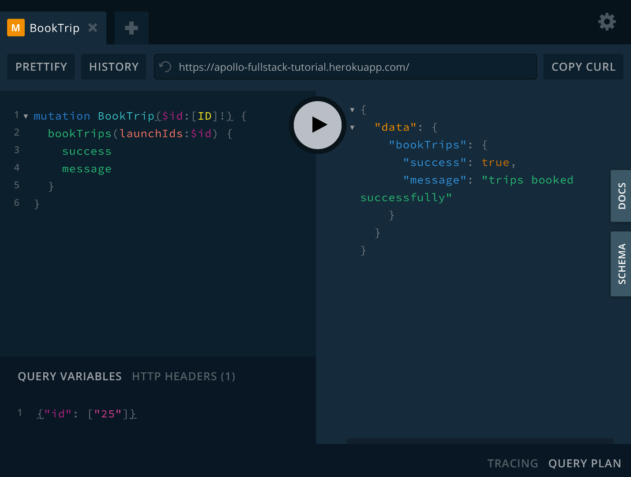Click the "message" key in the response
The width and height of the screenshot is (631, 477).
pyautogui.click(x=435, y=180)
